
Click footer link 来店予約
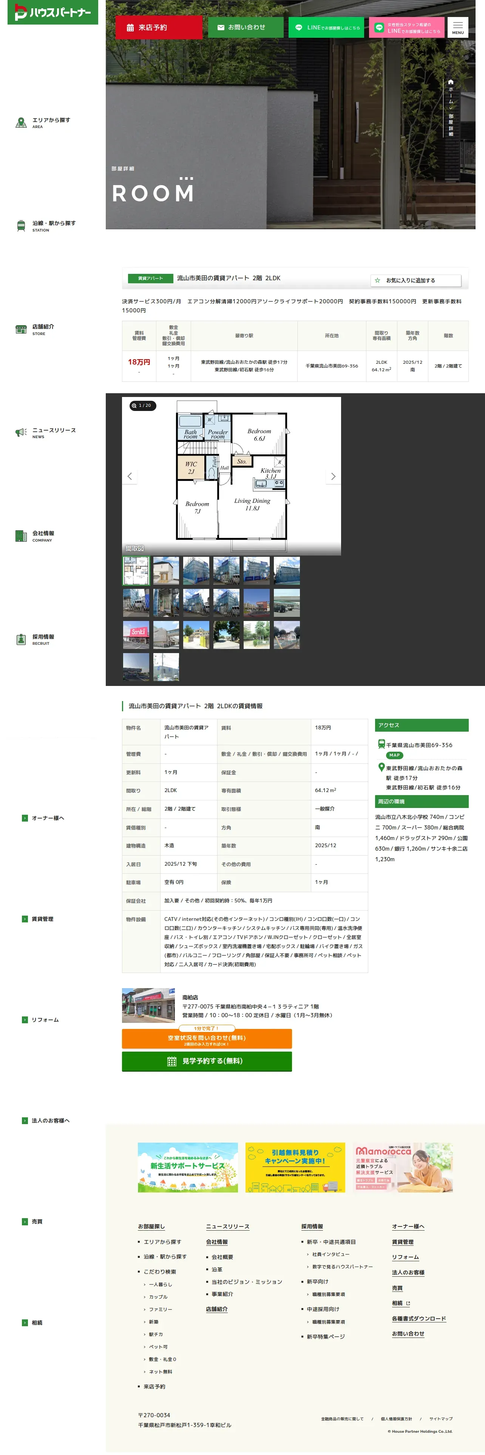pyautogui.click(x=154, y=1387)
